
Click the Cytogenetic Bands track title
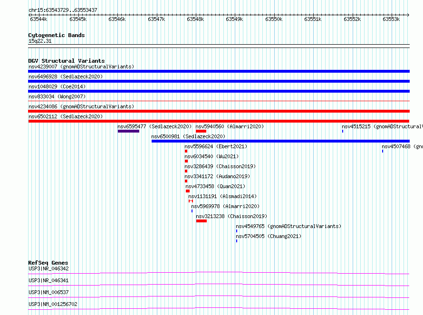[57, 35]
